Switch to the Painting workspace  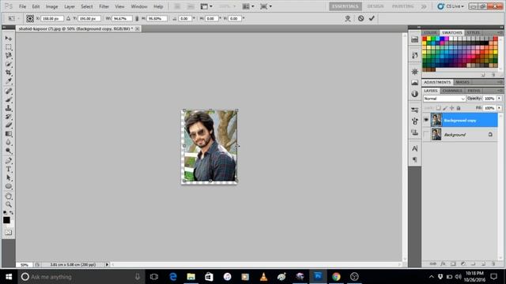point(402,6)
